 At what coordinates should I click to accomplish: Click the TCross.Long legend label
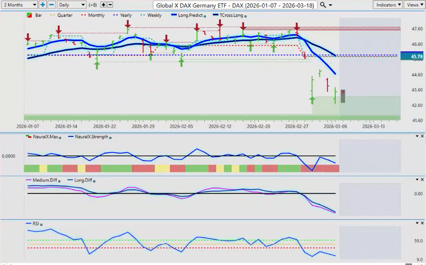[x=231, y=15]
